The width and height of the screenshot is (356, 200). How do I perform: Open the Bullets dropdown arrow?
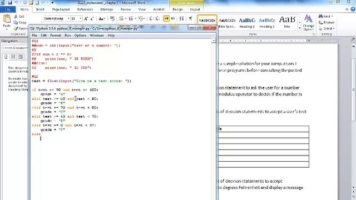pos(126,18)
